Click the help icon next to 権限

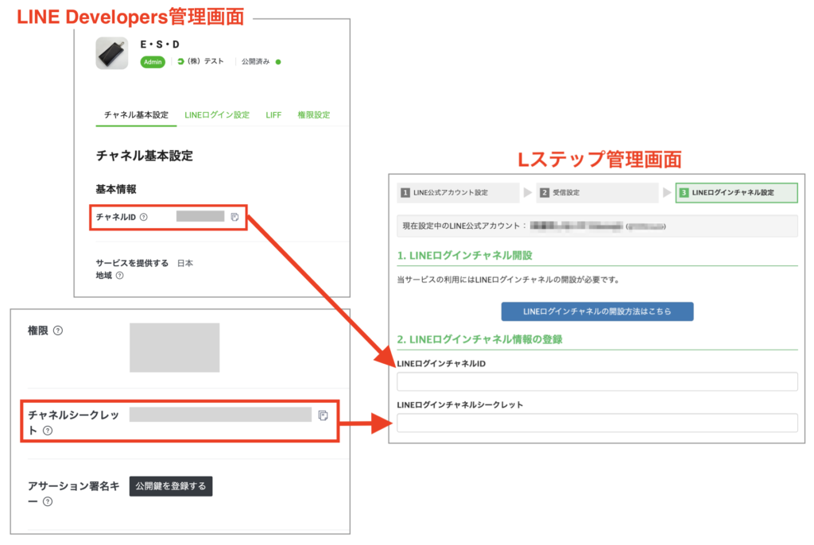pos(58,331)
